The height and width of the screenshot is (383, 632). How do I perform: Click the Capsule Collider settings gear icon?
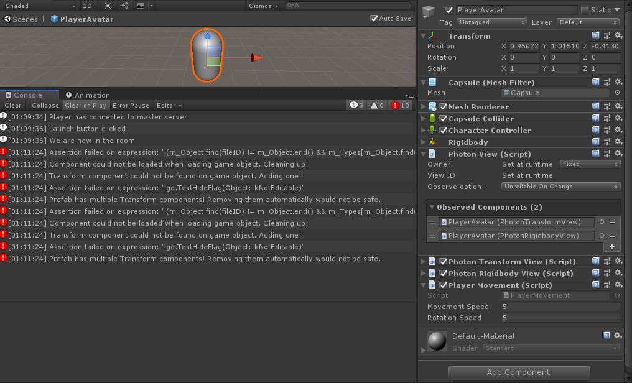pyautogui.click(x=618, y=118)
